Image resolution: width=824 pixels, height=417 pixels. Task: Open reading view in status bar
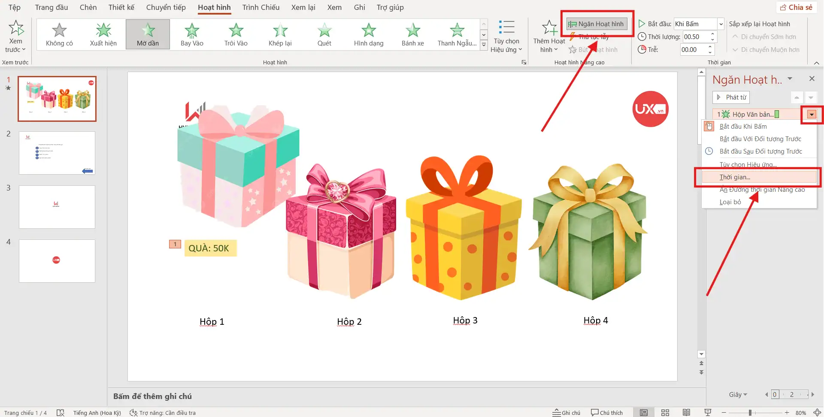point(686,412)
